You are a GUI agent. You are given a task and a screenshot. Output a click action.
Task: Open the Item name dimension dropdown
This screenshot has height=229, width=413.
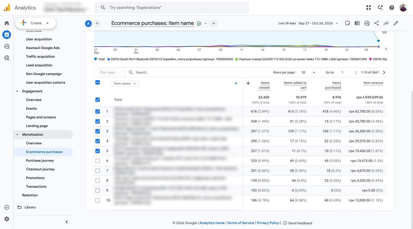pyautogui.click(x=125, y=83)
